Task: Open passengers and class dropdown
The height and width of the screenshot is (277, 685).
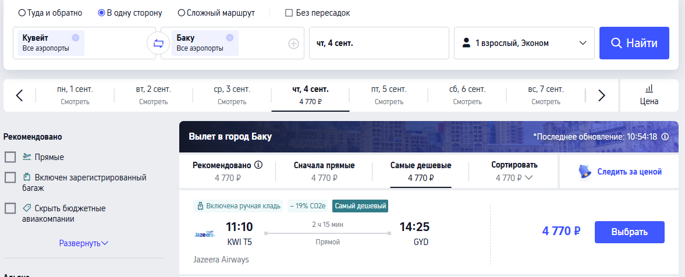Action: [524, 43]
